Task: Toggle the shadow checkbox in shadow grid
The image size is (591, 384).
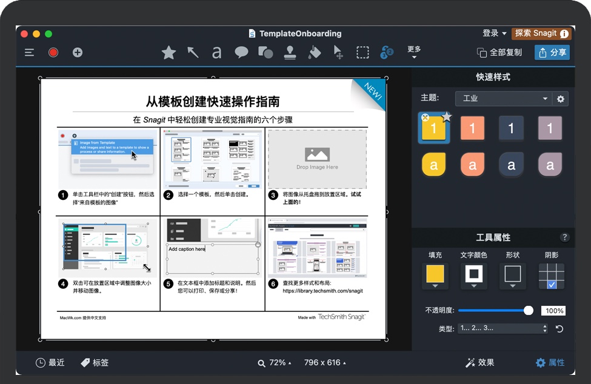Action: point(552,284)
